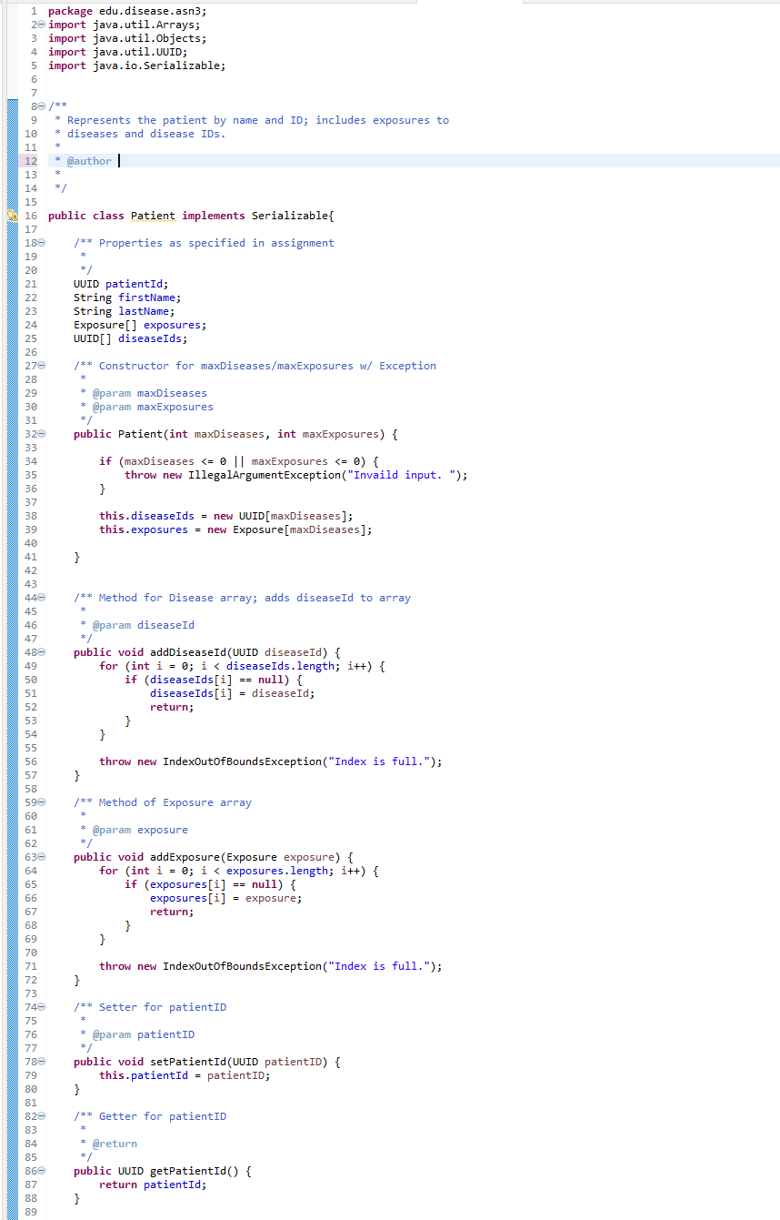Click the 'lastName' field name
780x1220 pixels.
point(144,311)
